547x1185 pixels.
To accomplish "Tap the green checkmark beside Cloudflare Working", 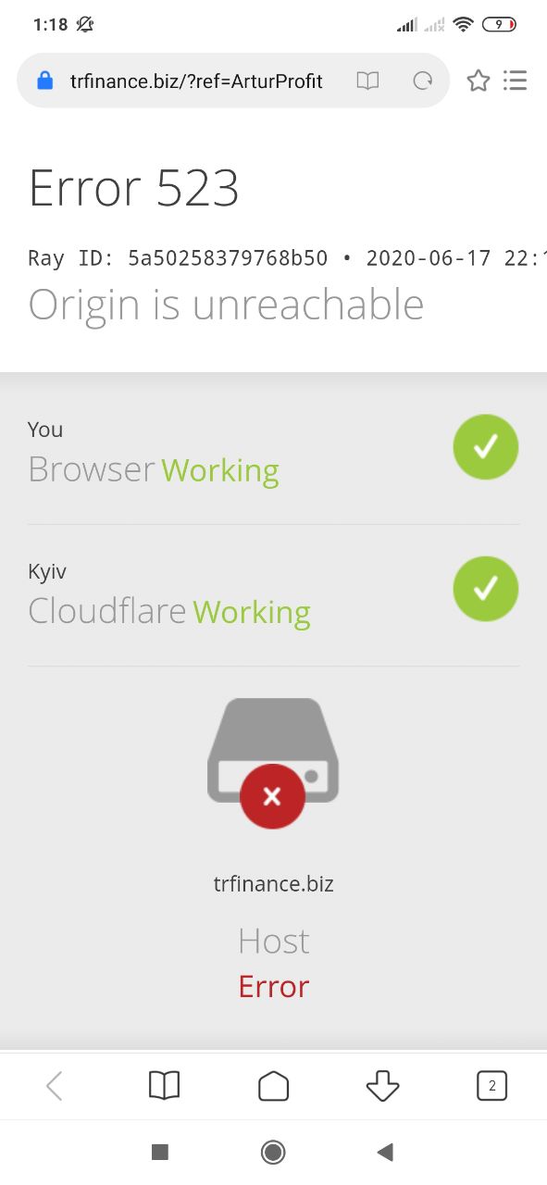I will (x=486, y=589).
